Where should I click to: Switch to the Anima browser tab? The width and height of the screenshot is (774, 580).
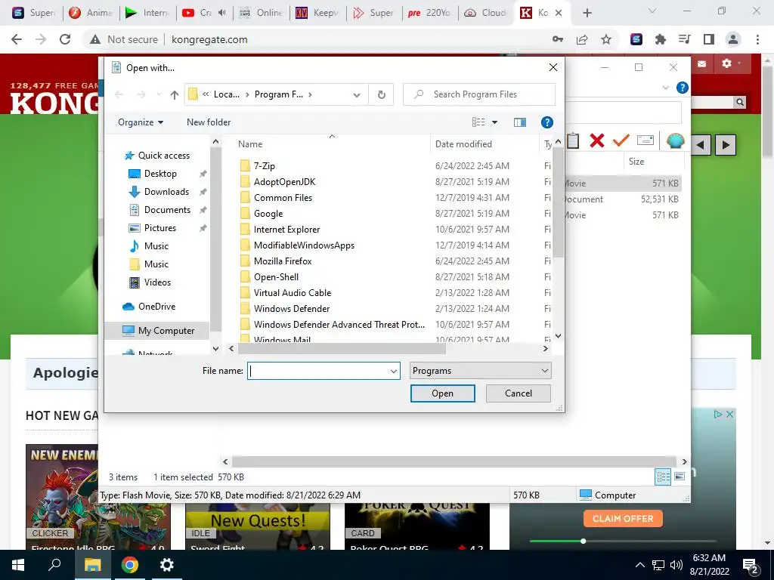(91, 13)
